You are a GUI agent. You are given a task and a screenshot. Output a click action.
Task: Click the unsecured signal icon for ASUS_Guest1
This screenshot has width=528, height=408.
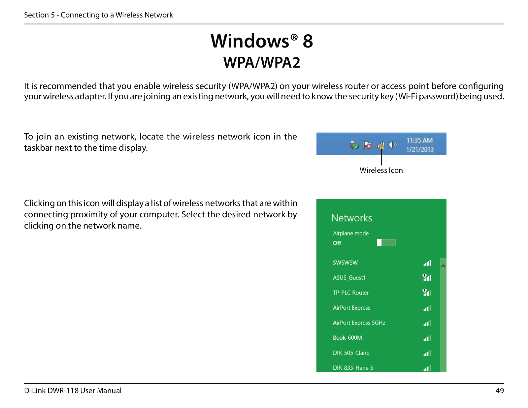coord(427,277)
